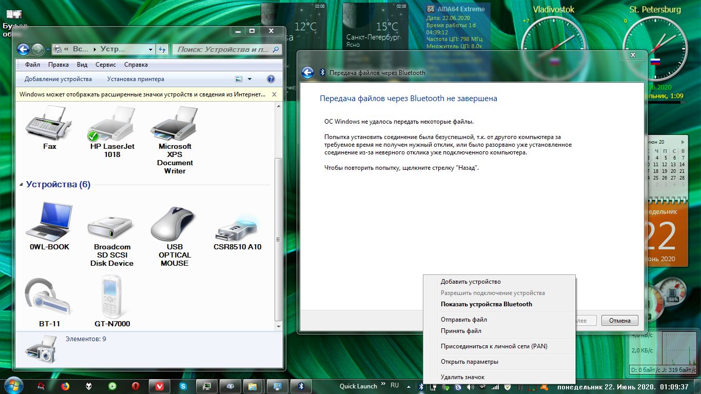
Task: Switch to the Bluetooth taskbar button
Action: pyautogui.click(x=301, y=386)
